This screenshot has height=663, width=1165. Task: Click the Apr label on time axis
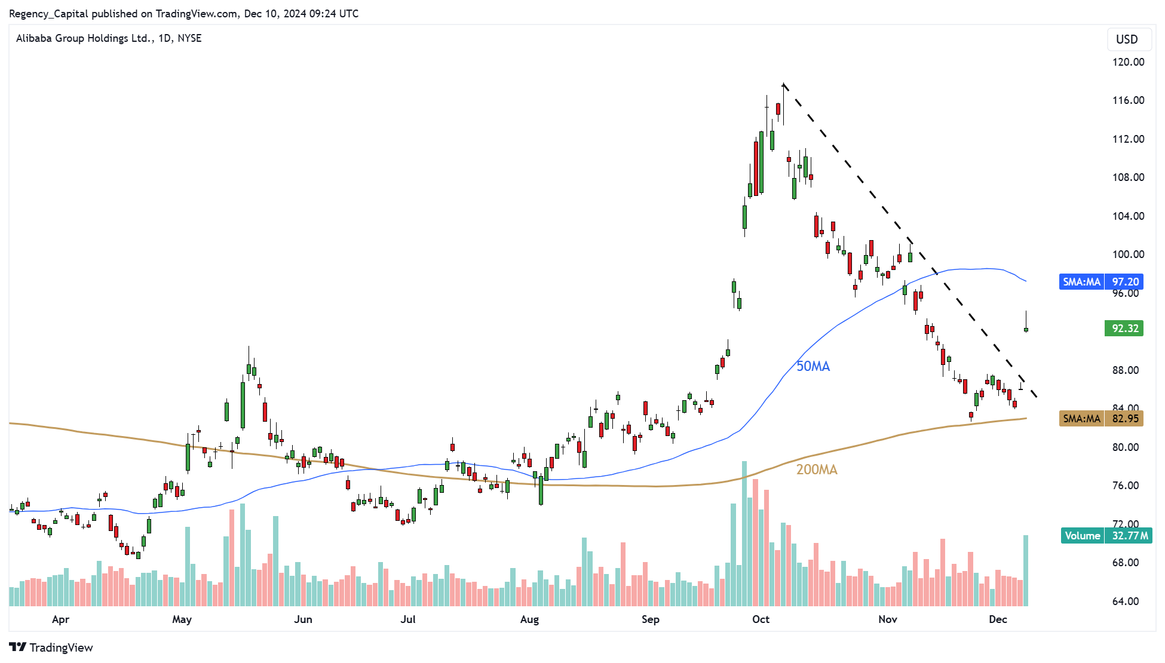(60, 619)
